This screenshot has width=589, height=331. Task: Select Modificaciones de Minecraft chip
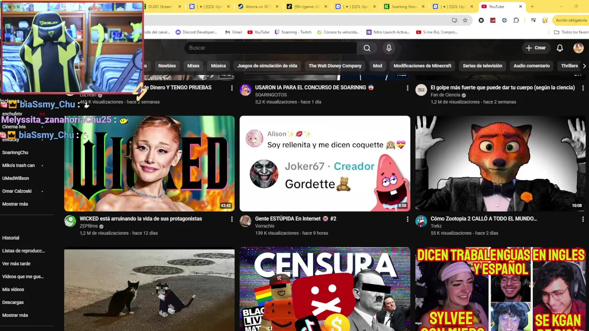[422, 66]
